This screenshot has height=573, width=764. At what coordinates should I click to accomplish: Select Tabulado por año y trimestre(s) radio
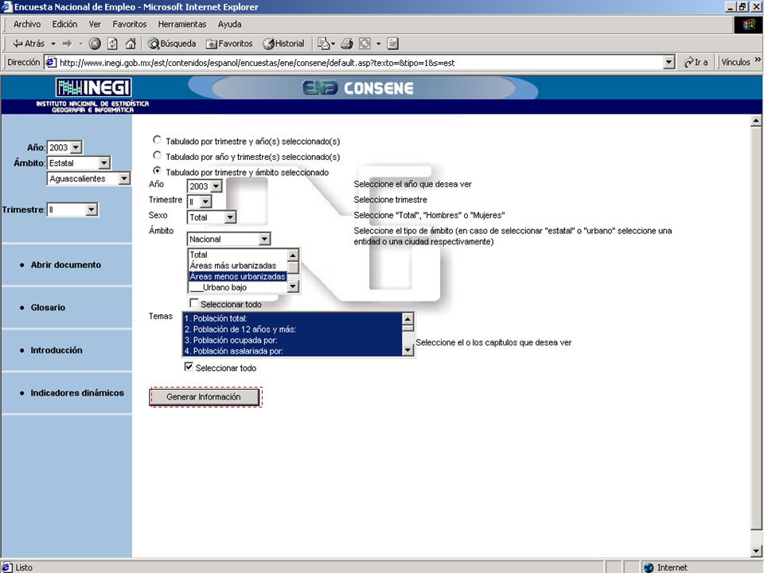157,156
